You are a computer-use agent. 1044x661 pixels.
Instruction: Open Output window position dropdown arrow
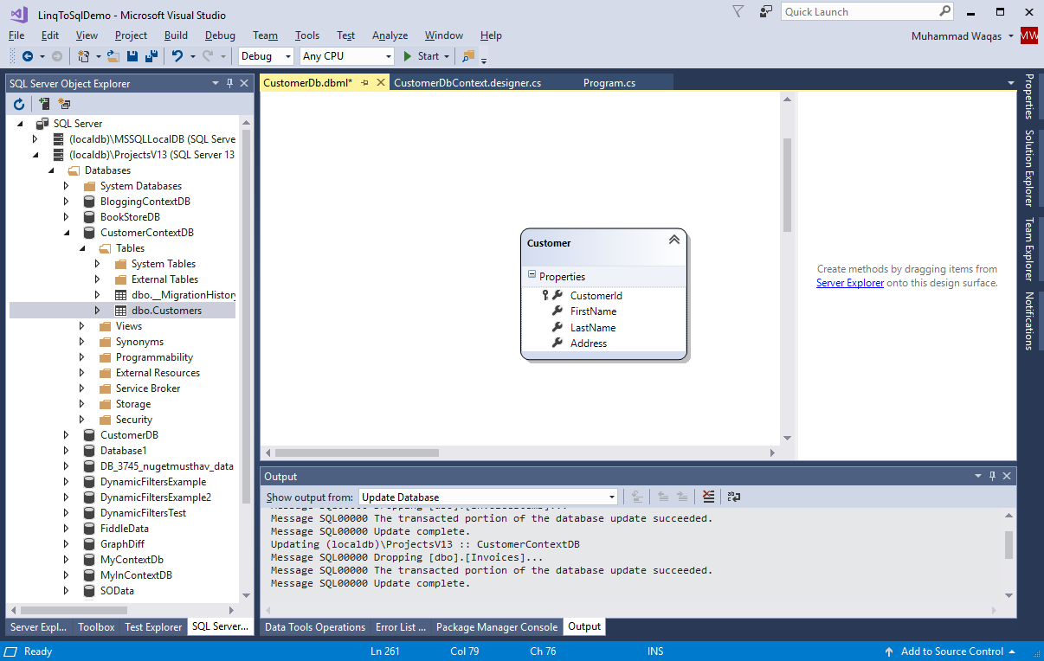coord(978,476)
